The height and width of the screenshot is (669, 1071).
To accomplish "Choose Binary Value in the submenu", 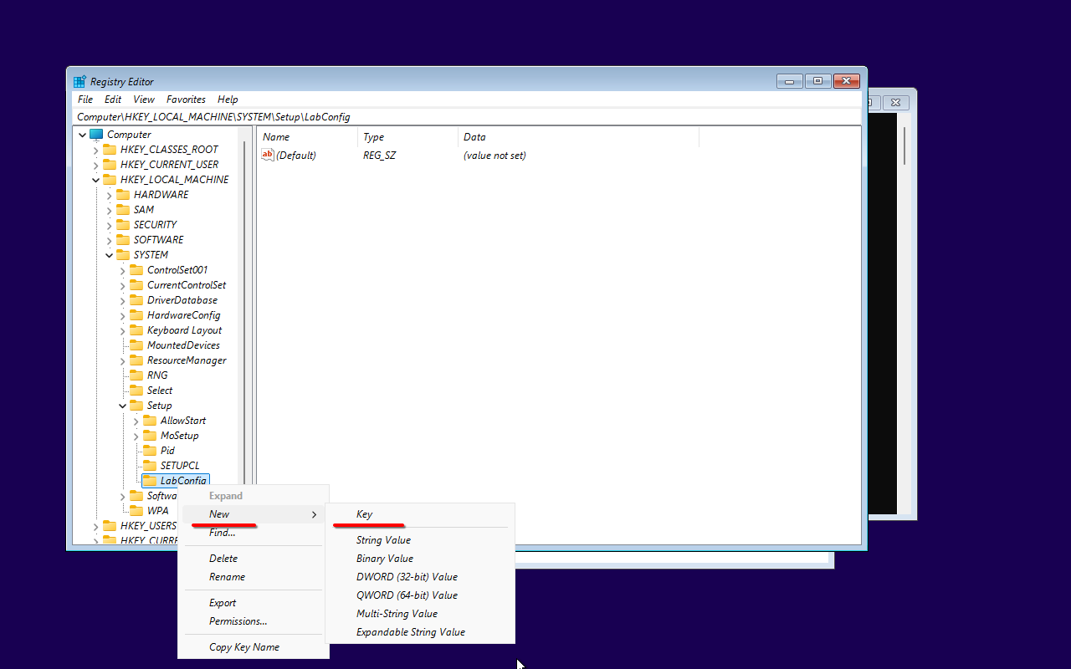I will [419, 559].
